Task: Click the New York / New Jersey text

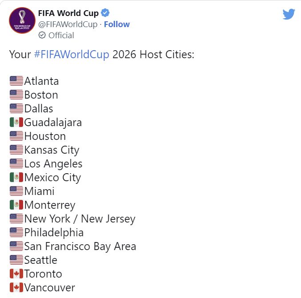Action: [80, 219]
